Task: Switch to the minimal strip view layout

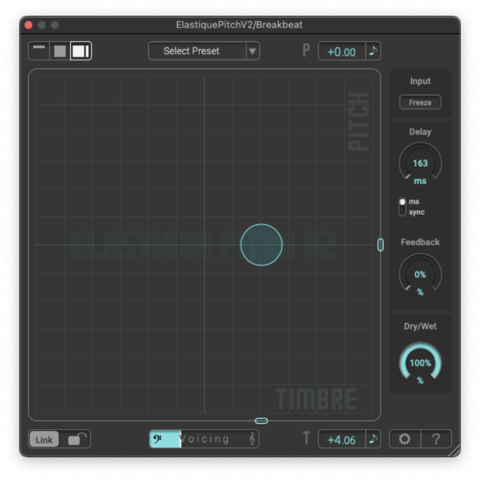Action: coord(40,51)
